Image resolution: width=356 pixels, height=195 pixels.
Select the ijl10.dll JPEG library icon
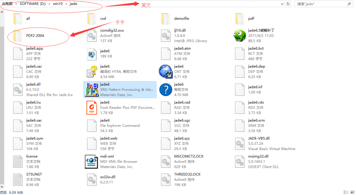pyautogui.click(x=166, y=36)
